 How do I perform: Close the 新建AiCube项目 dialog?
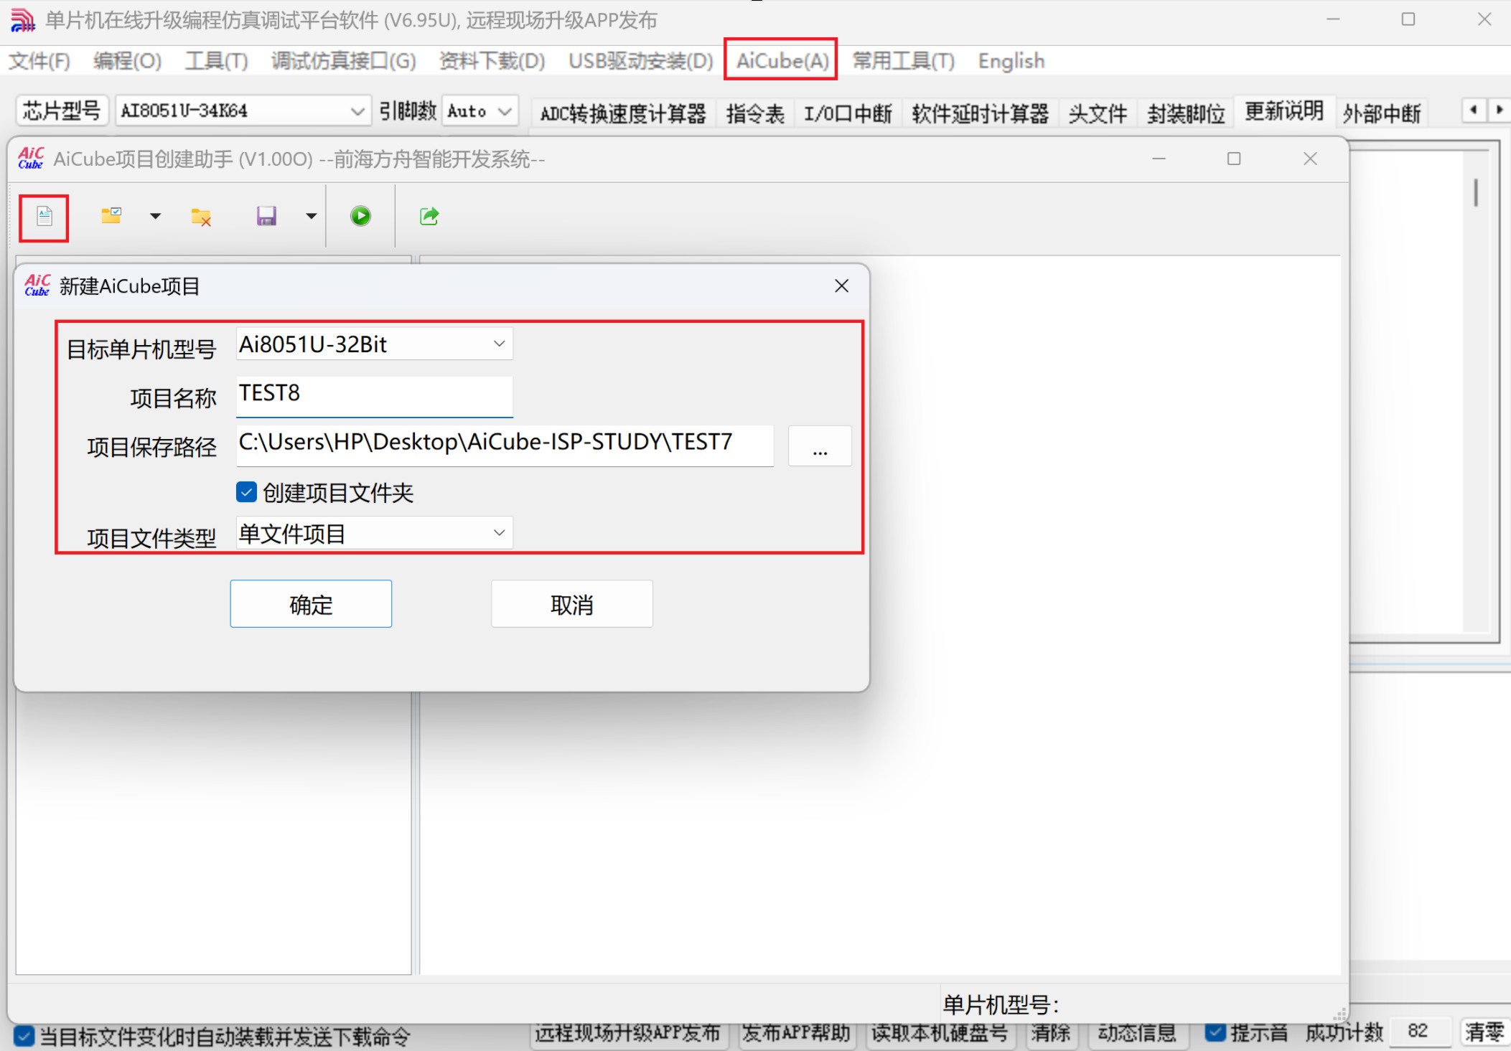pyautogui.click(x=842, y=286)
